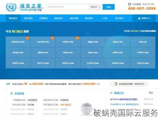158x119 pixels.
Task: Open the 其它相关 navigation tab
Action: 119,18
